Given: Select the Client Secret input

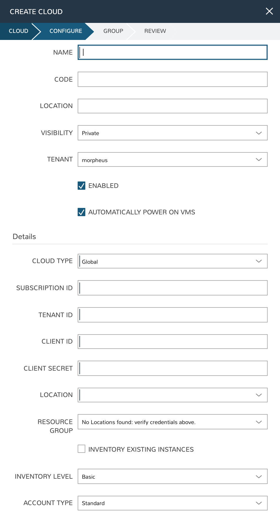Looking at the screenshot, I should click(x=172, y=368).
